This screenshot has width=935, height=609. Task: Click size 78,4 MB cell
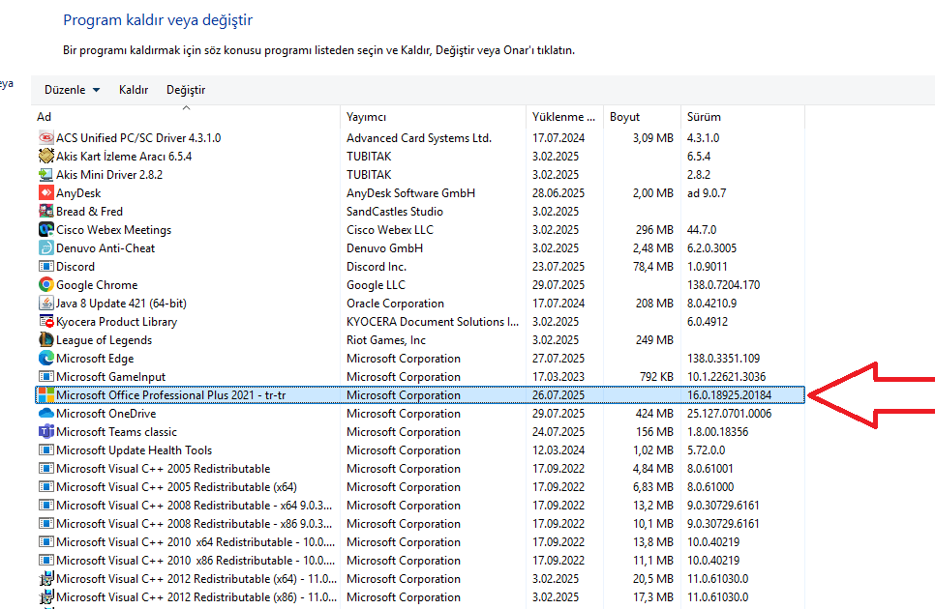click(x=653, y=267)
